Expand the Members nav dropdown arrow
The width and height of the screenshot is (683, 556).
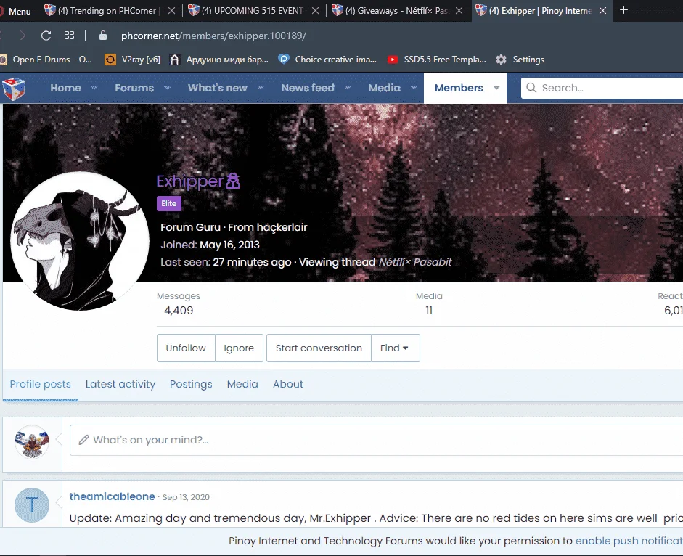[x=496, y=88]
